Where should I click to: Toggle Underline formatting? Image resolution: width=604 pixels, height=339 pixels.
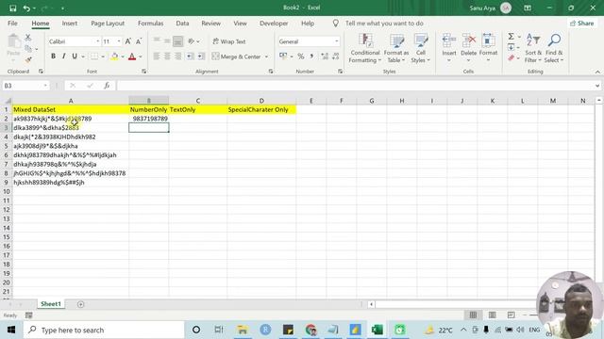[75, 56]
